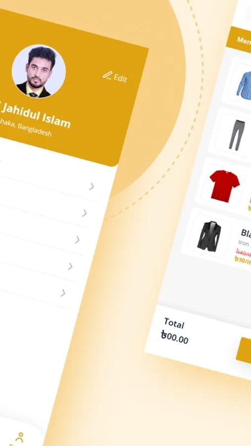Tap the profile person icon in bottom navigation
The width and height of the screenshot is (251, 446).
19,438
